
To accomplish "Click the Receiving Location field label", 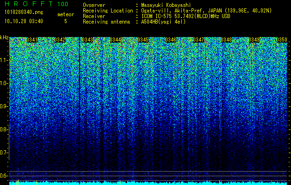I will (x=108, y=11).
